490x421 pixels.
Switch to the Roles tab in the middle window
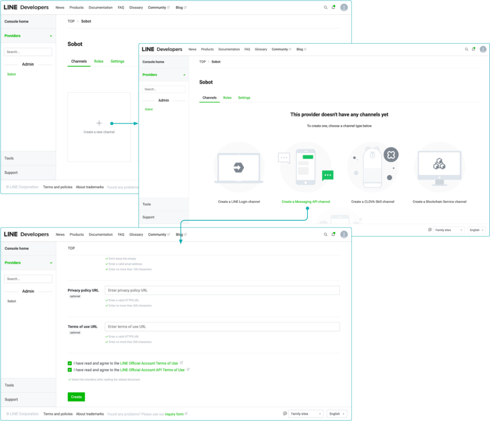(227, 98)
